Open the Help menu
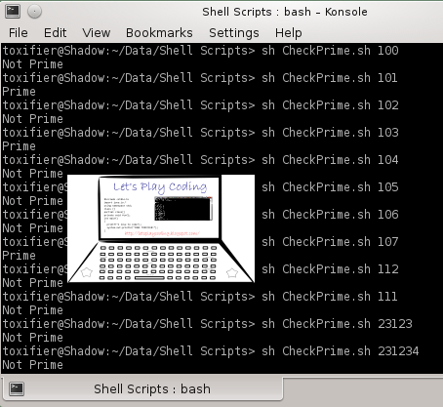 289,33
